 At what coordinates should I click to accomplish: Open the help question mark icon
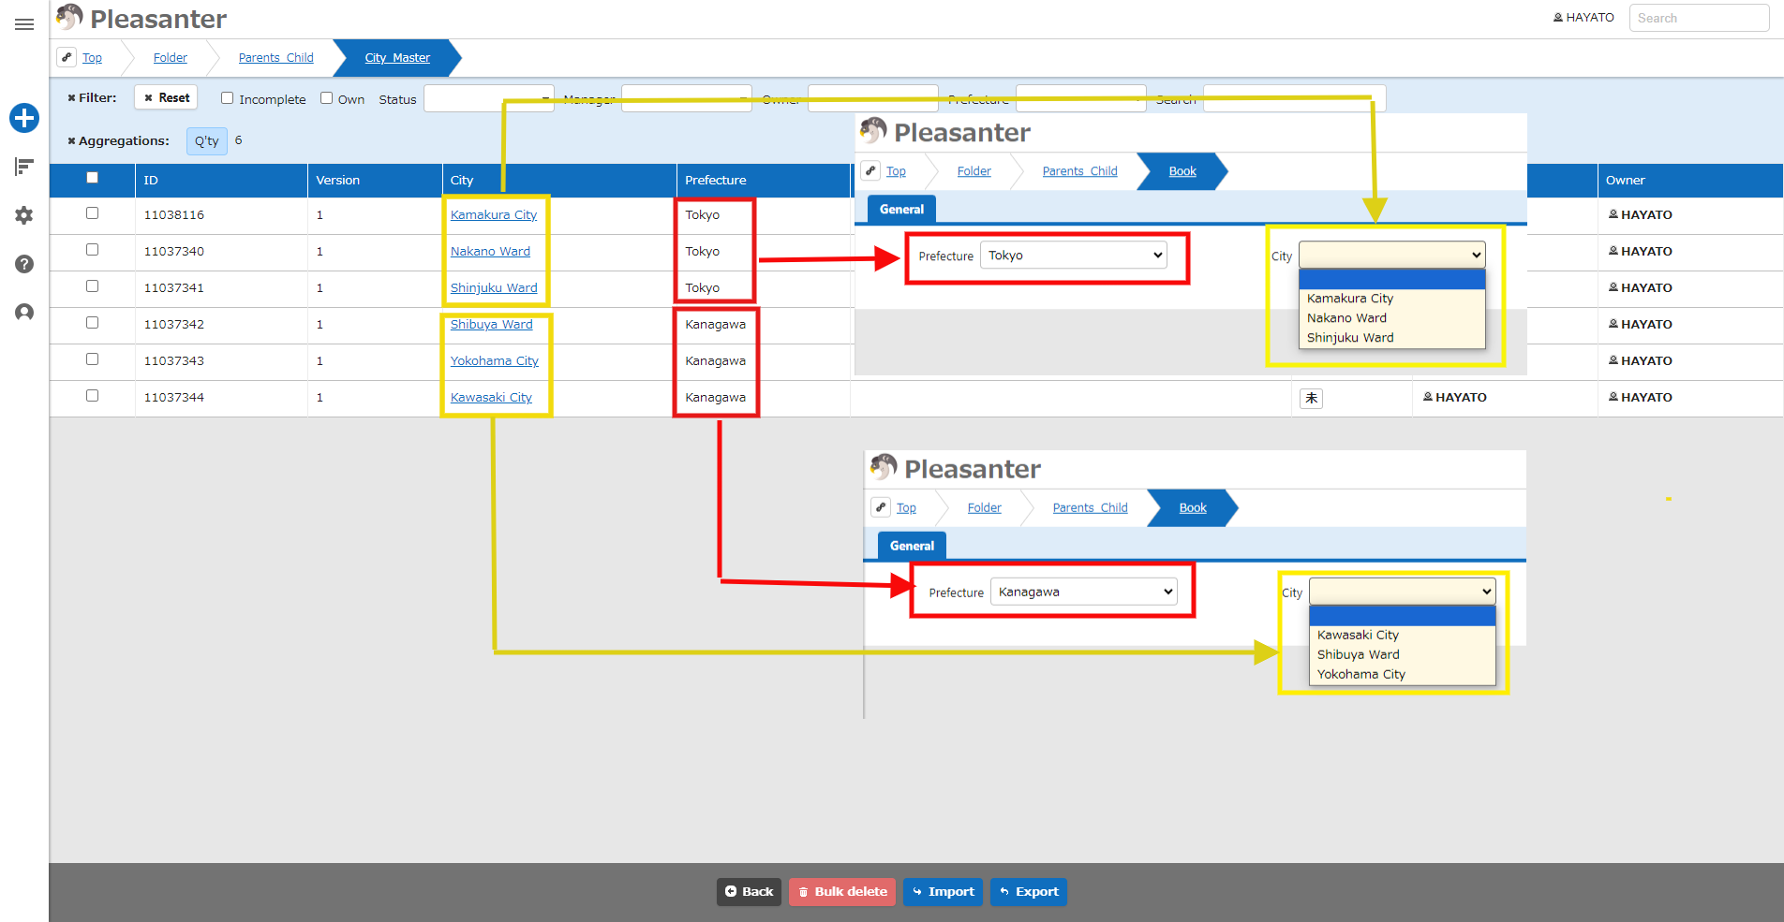(24, 264)
